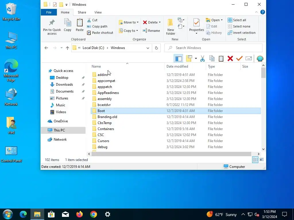The image size is (294, 220).
Task: Open the Copy to dropdown
Action: 129,30
